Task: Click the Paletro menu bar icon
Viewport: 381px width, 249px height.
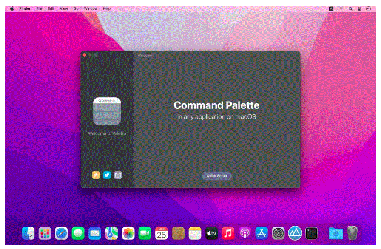Action: click(x=341, y=9)
